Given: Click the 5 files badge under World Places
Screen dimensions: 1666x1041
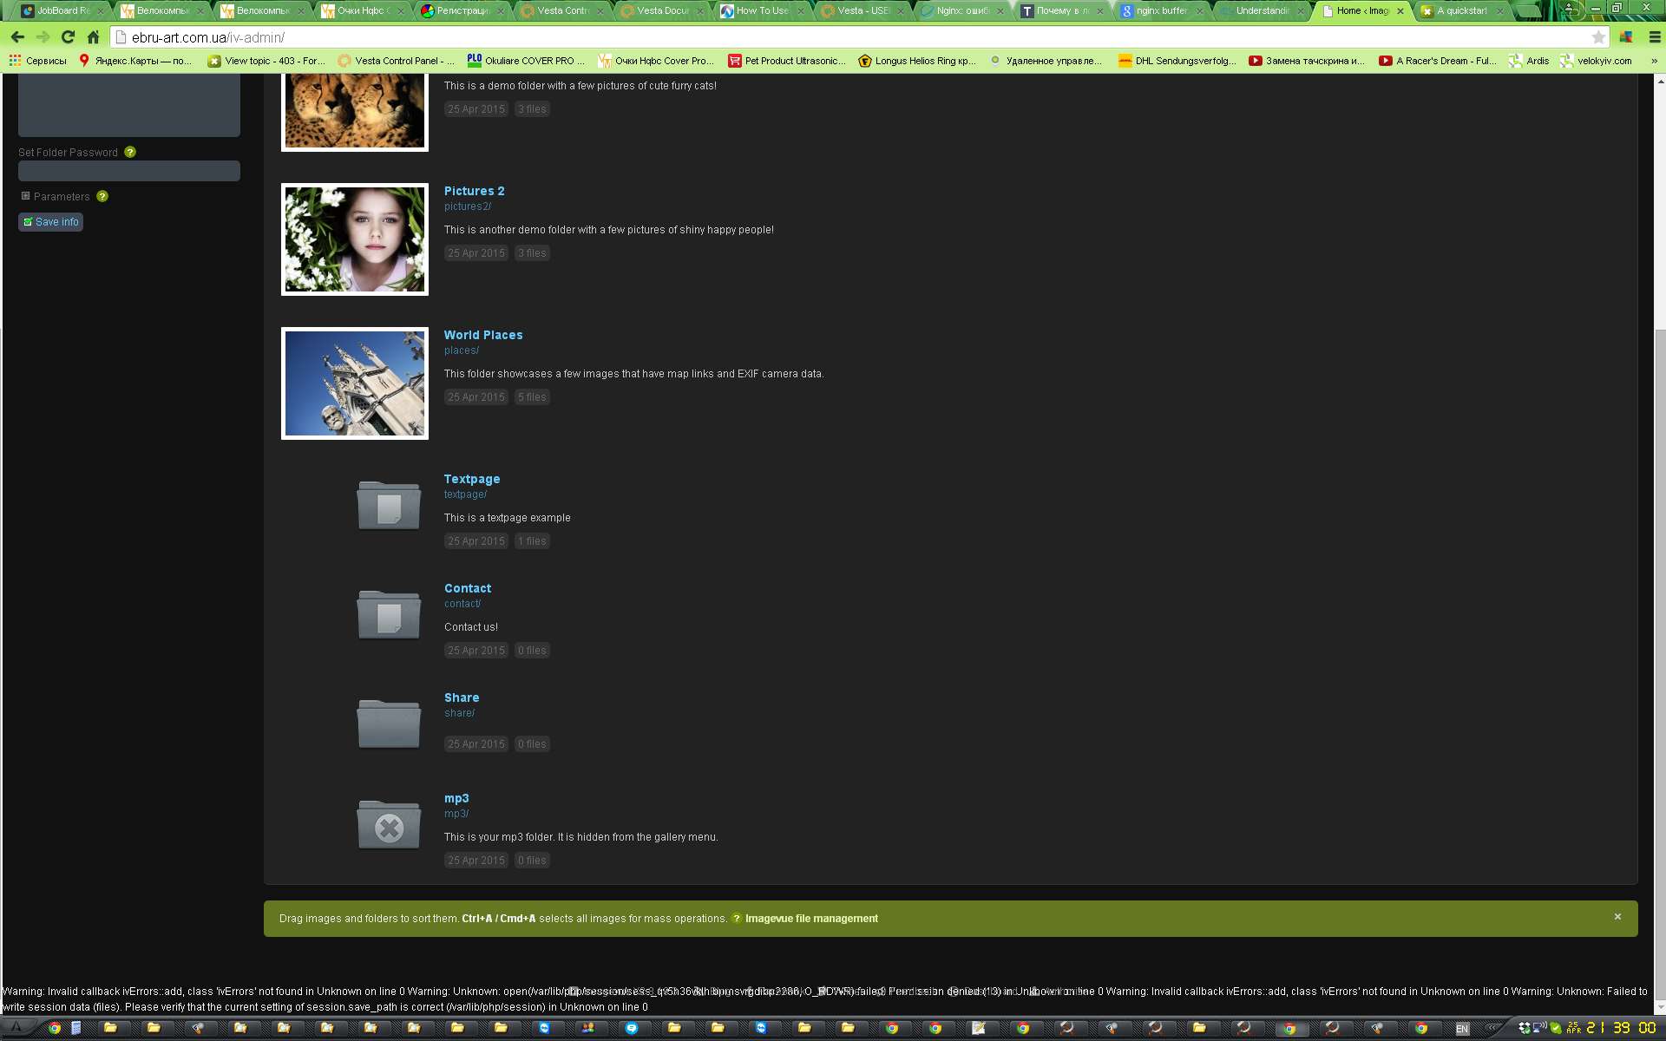Looking at the screenshot, I should coord(532,397).
